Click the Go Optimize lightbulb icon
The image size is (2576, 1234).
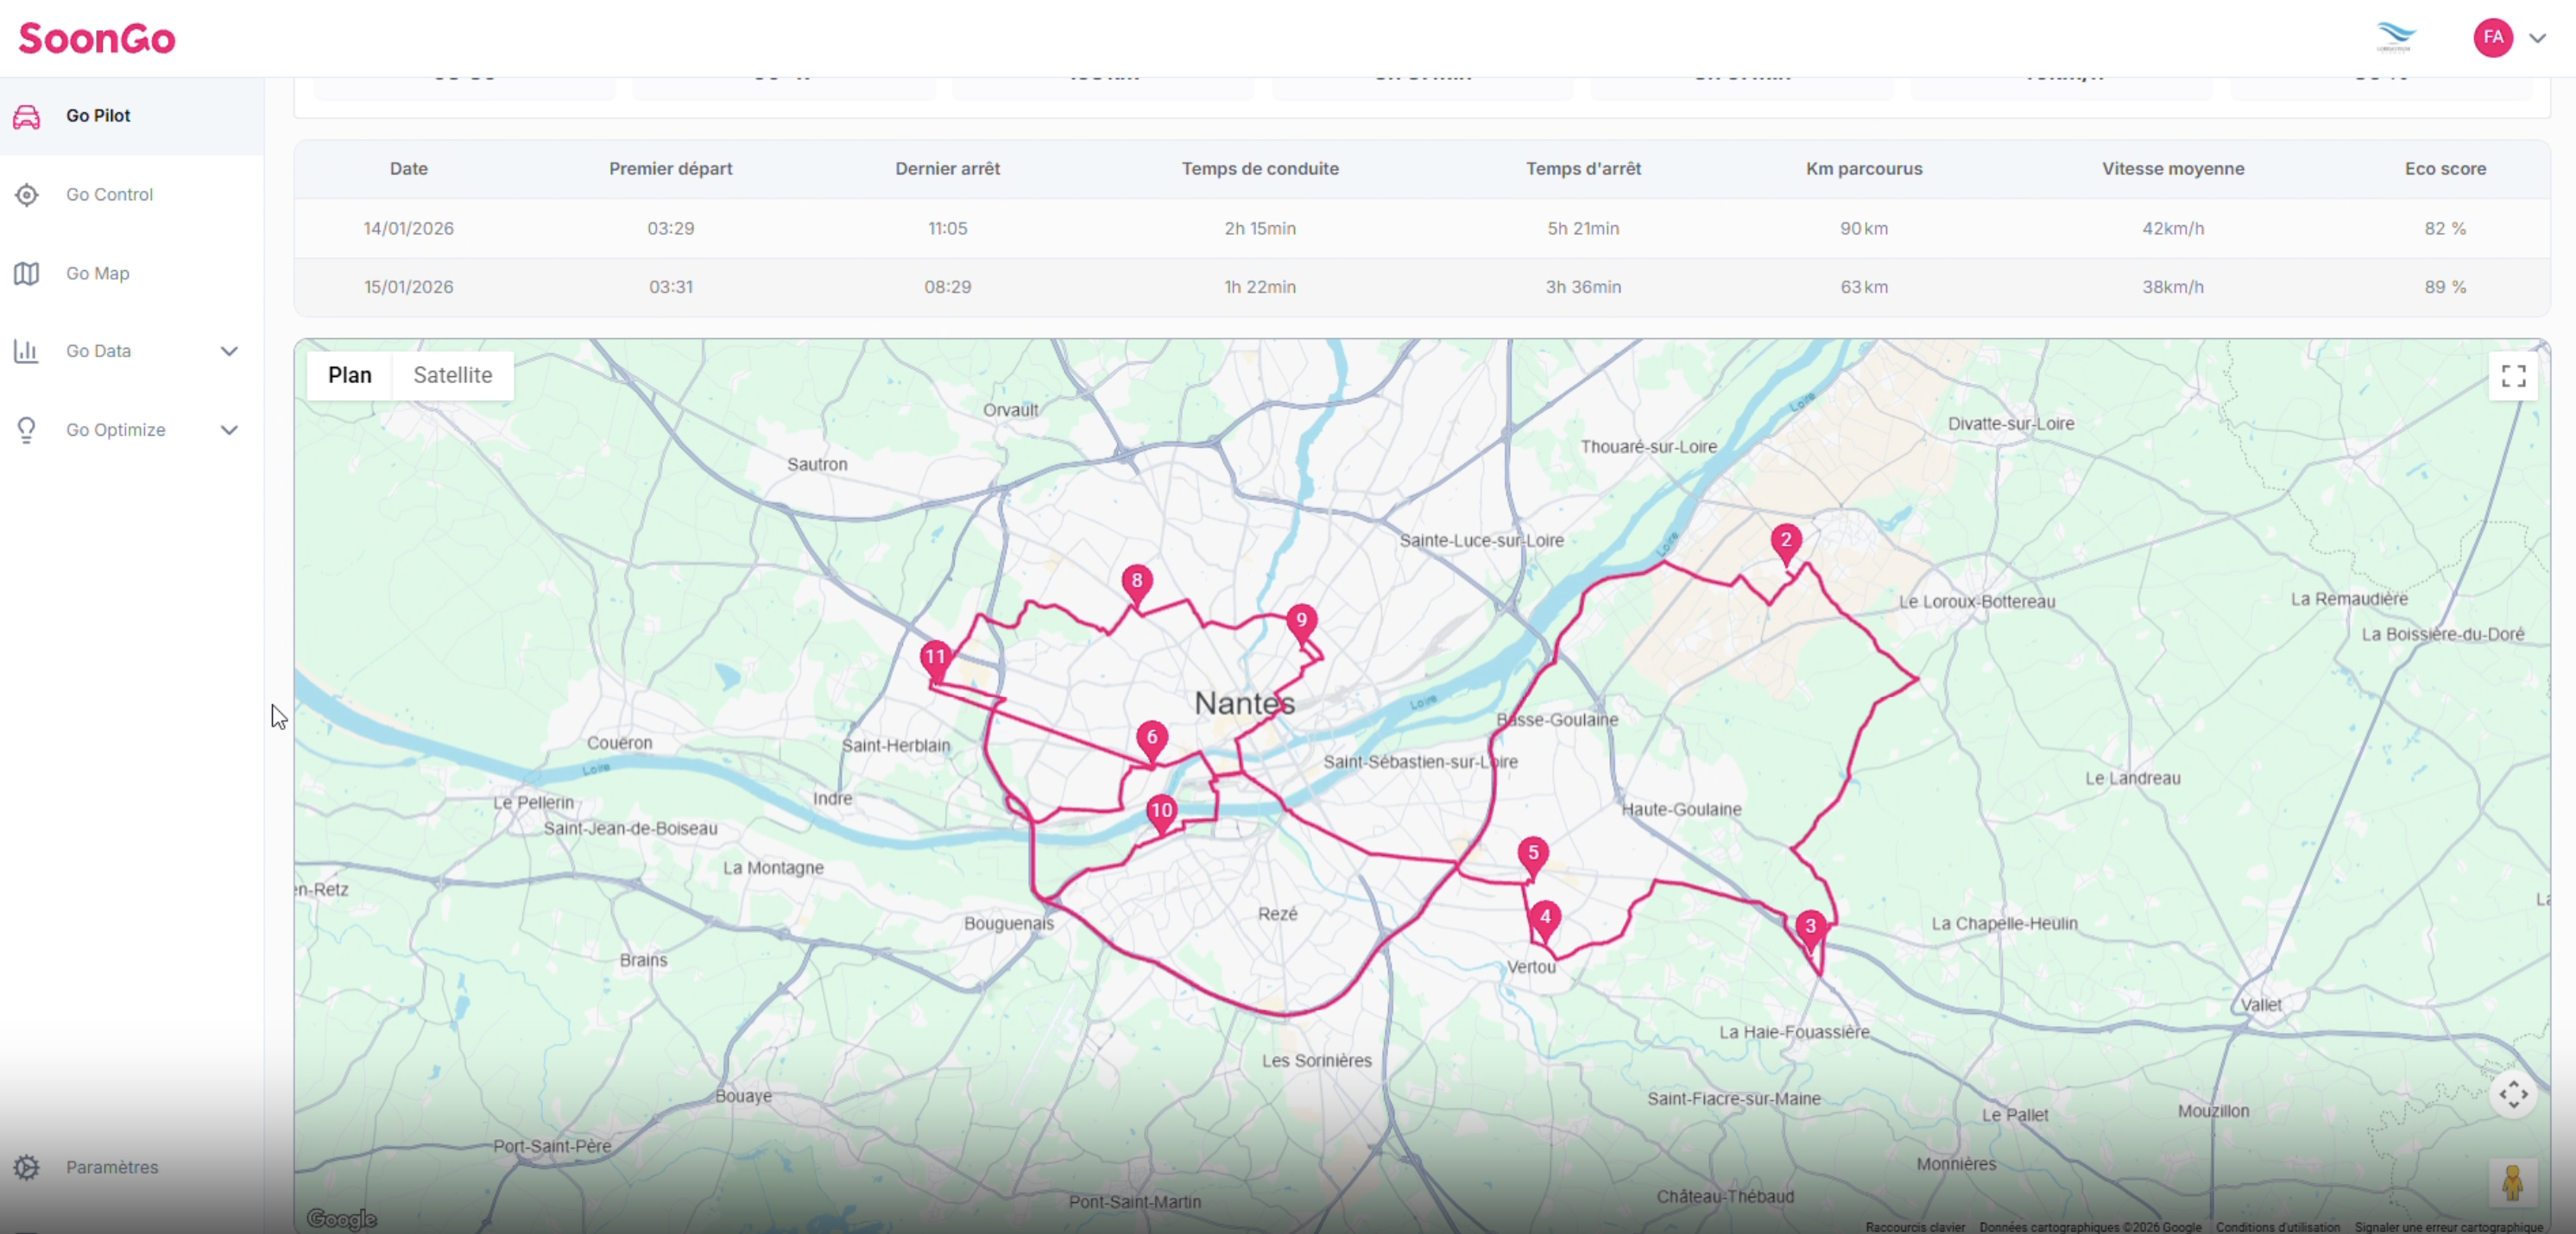click(x=27, y=430)
